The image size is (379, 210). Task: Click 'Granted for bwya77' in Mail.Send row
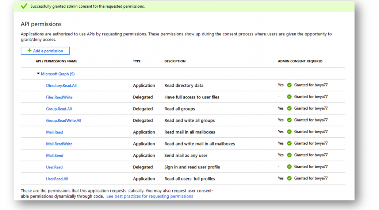(311, 155)
